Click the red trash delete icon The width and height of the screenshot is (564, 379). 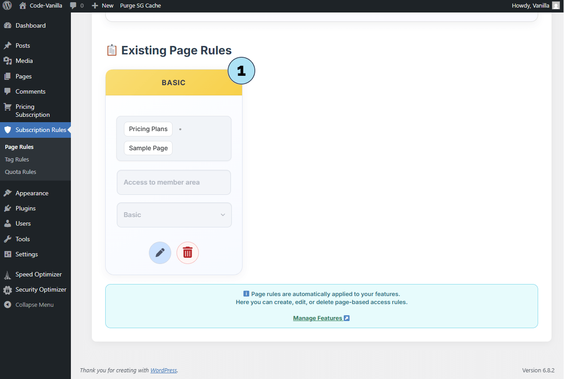coord(188,253)
